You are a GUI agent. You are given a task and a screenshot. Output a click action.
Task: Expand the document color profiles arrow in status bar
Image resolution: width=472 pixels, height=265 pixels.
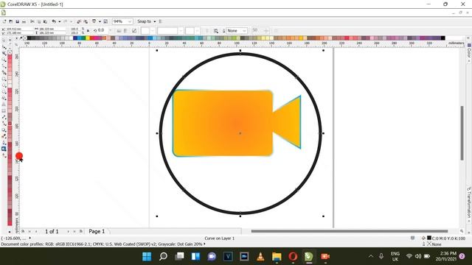click(205, 244)
